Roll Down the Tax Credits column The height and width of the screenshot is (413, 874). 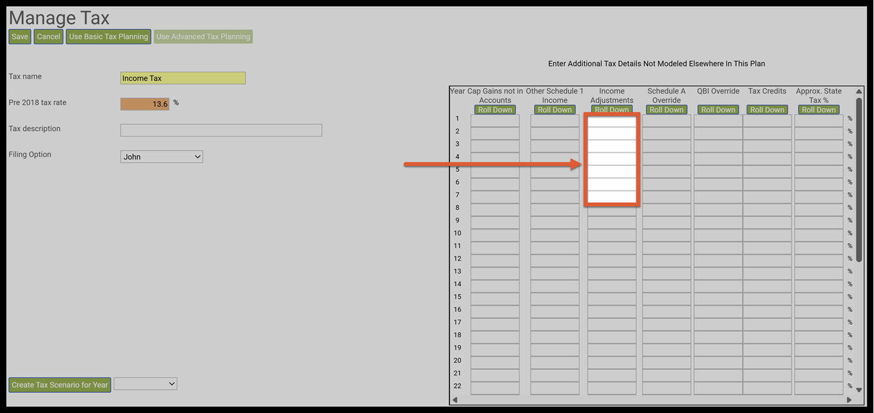point(767,110)
